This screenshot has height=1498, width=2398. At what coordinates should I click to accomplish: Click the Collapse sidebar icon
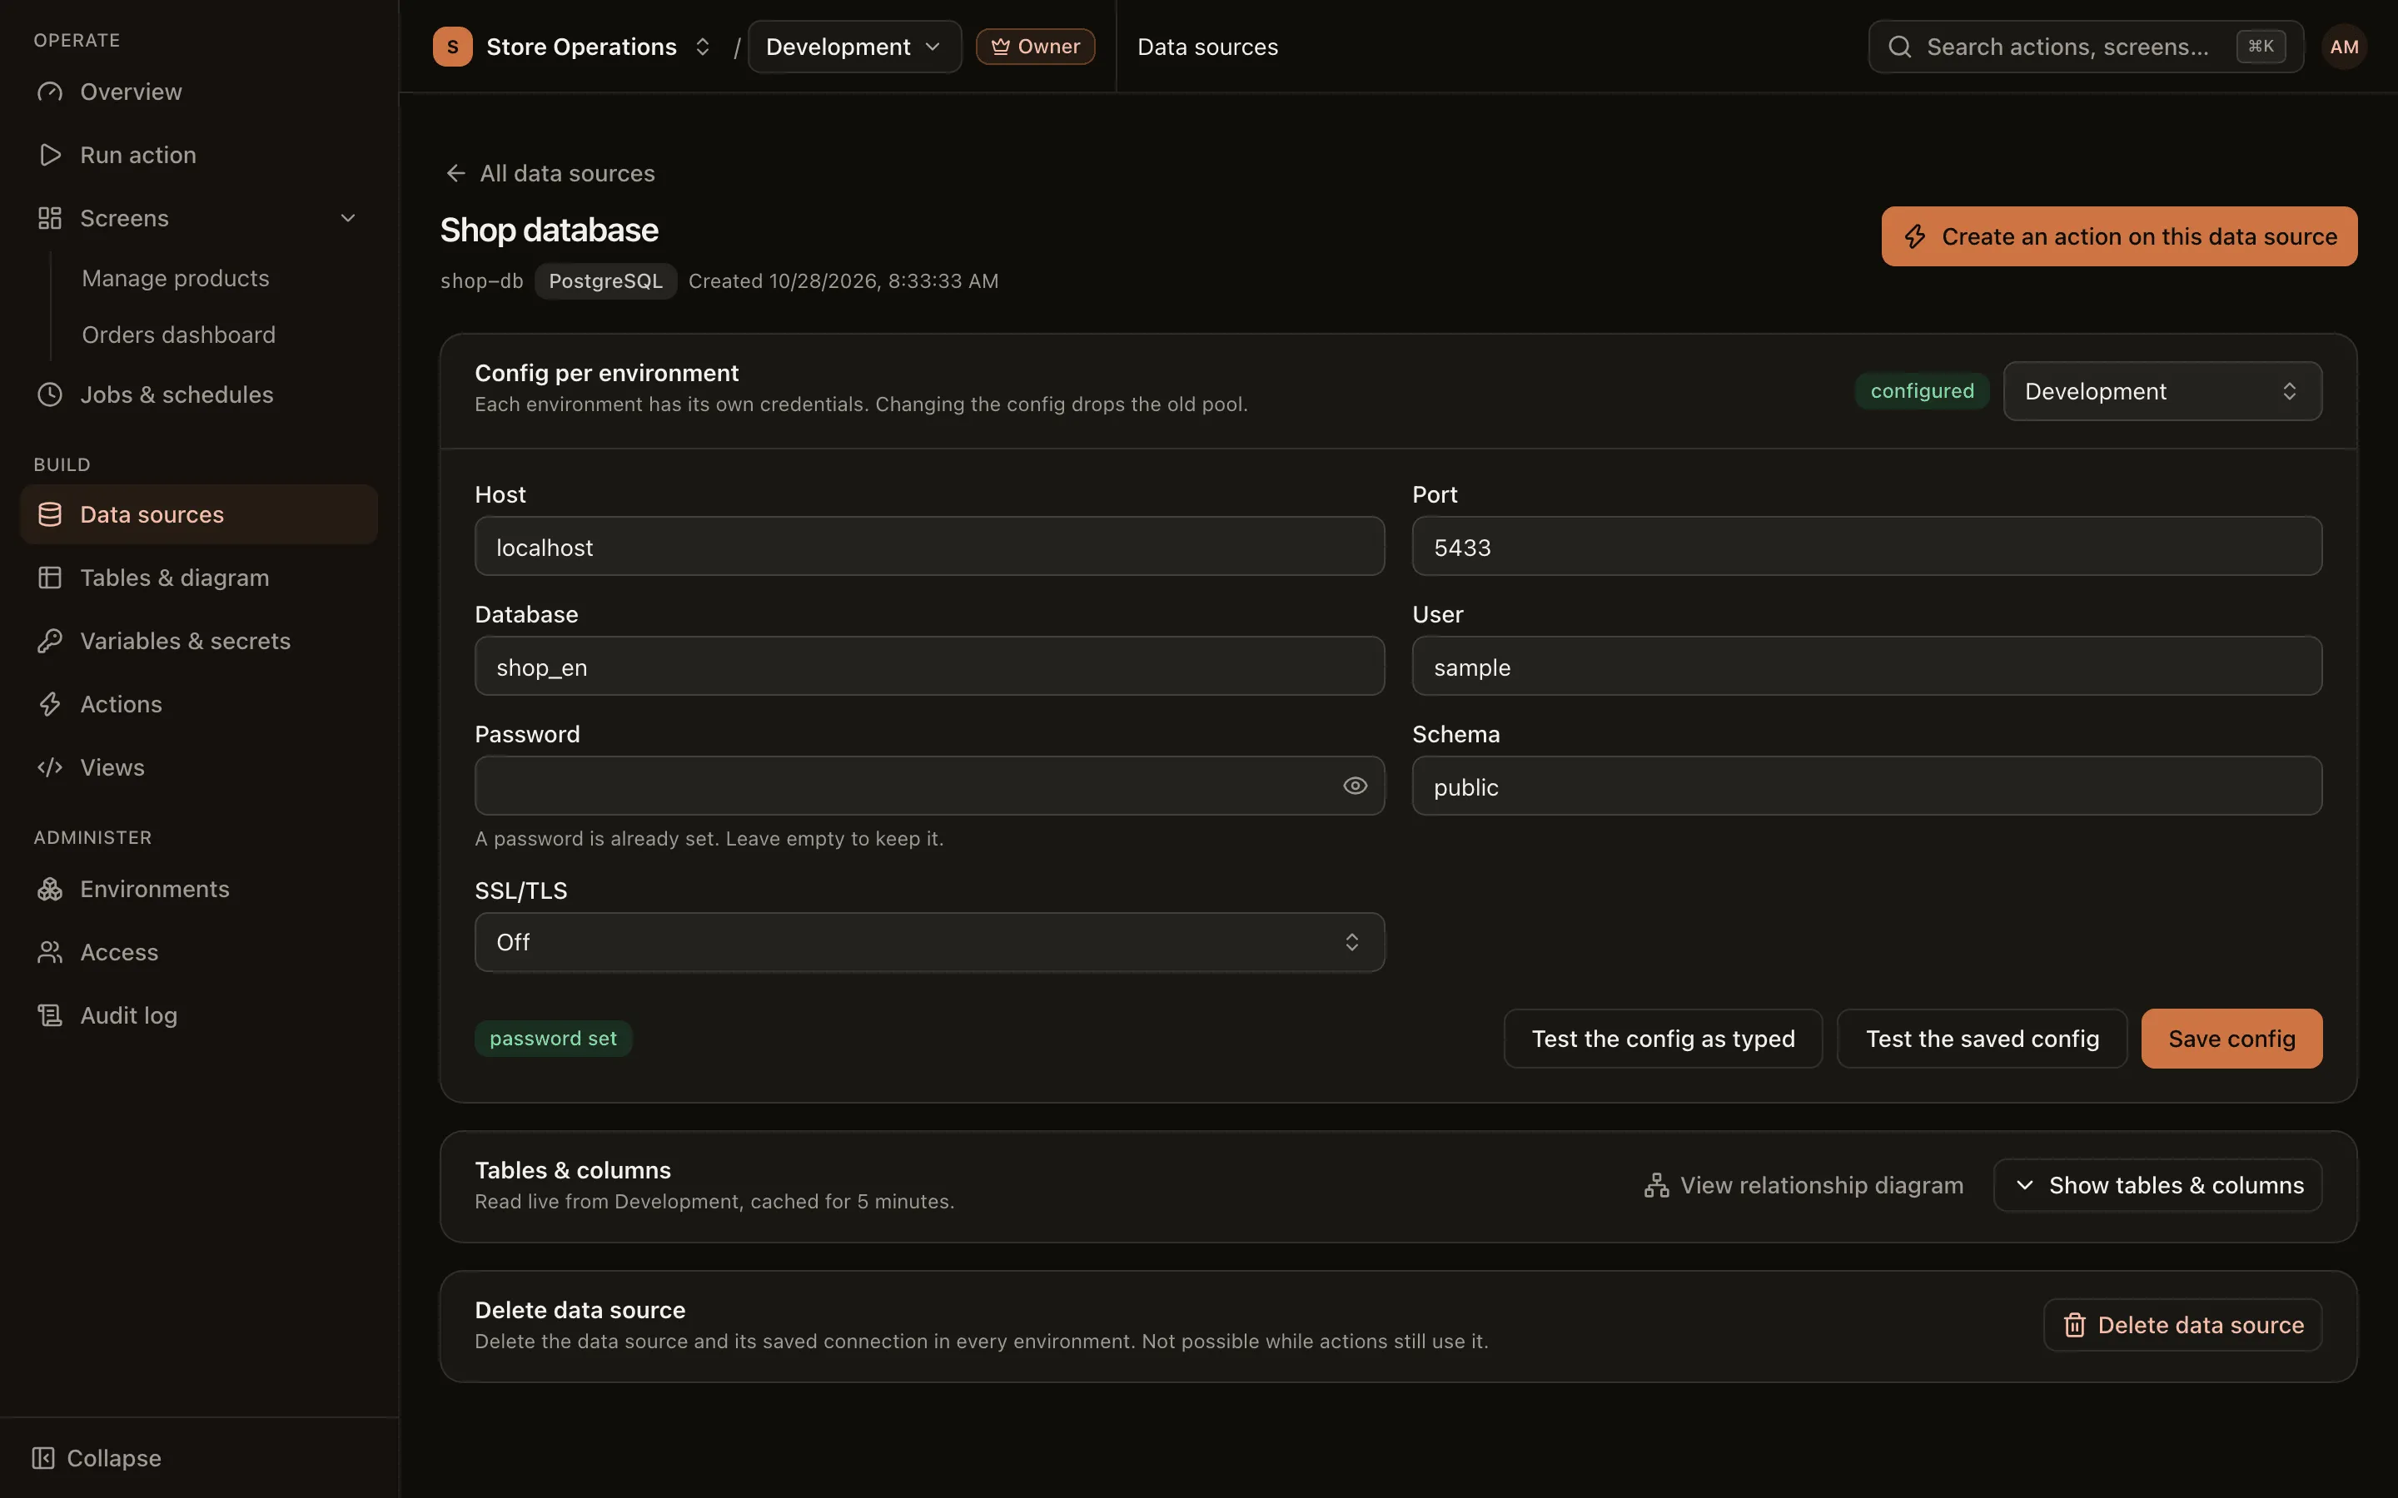[x=42, y=1457]
